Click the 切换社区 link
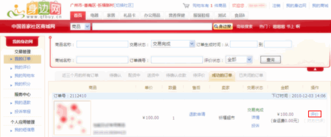The width and height of the screenshot is (331, 137). pos(124,6)
